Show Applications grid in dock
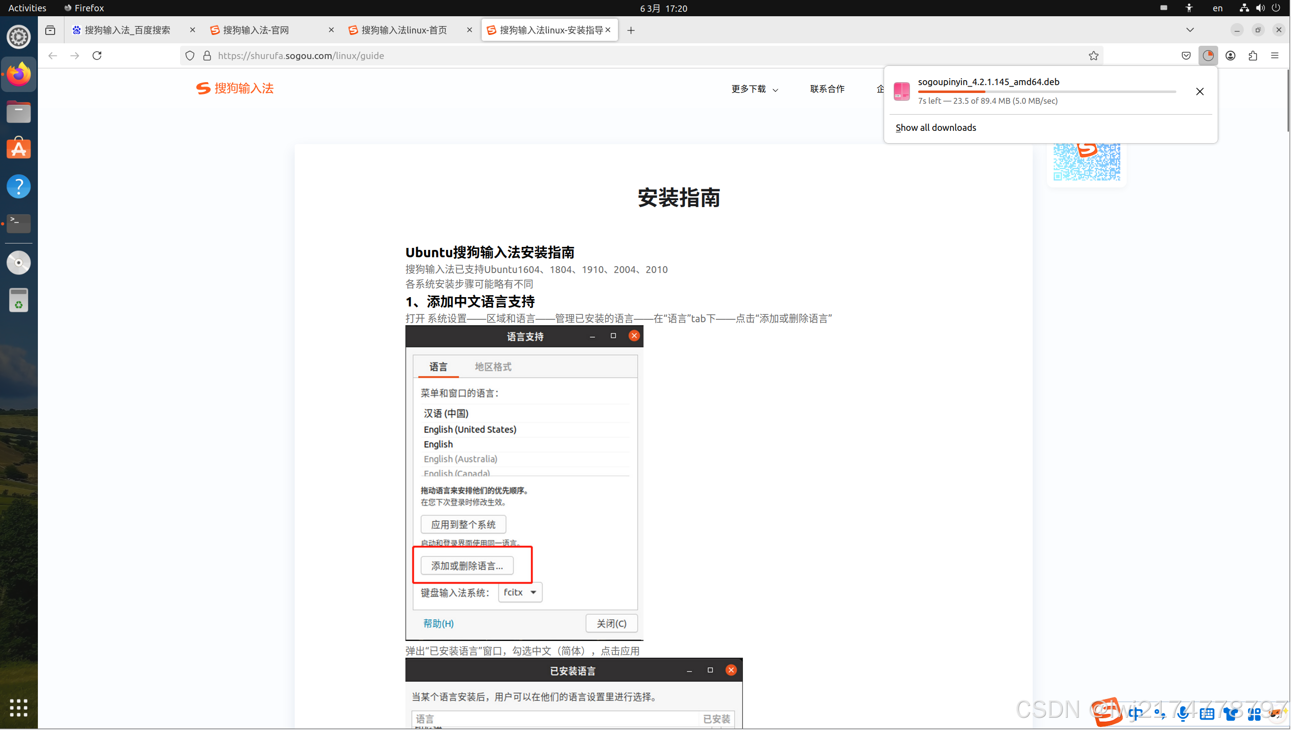The width and height of the screenshot is (1291, 730). coord(19,707)
